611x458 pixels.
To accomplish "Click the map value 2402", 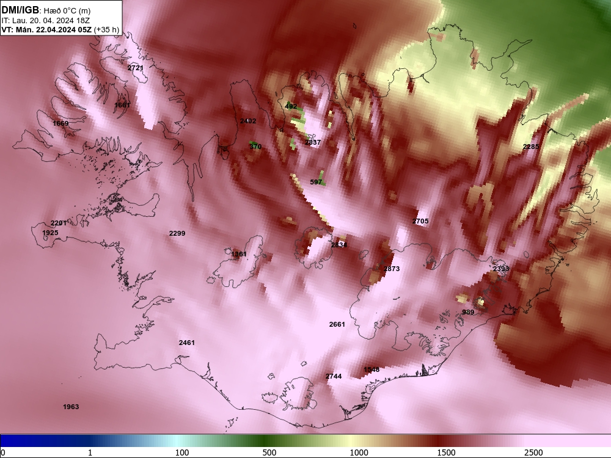I will coord(248,121).
